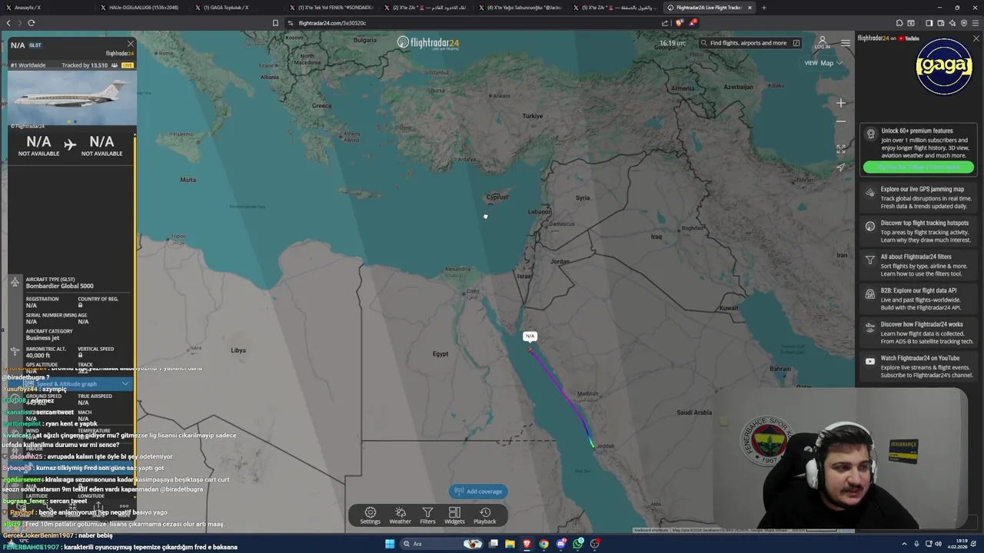Open flight tracking hotspots link
The image size is (984, 553).
[x=919, y=231]
